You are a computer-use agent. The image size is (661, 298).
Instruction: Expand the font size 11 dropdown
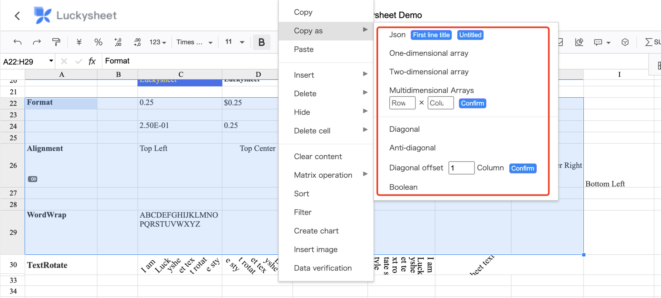coord(234,42)
